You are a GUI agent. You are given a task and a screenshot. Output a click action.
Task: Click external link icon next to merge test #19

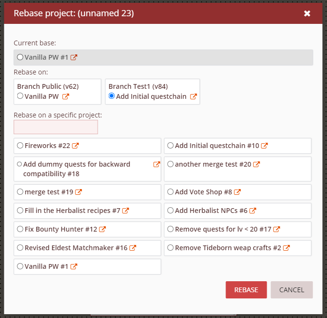point(79,192)
